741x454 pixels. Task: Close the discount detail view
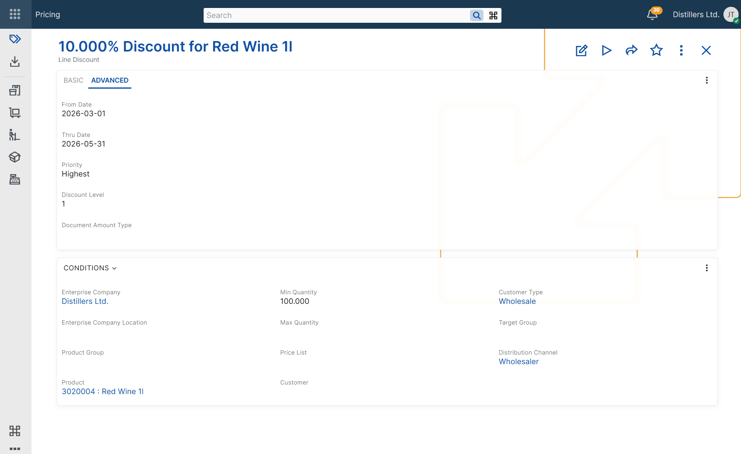click(706, 50)
